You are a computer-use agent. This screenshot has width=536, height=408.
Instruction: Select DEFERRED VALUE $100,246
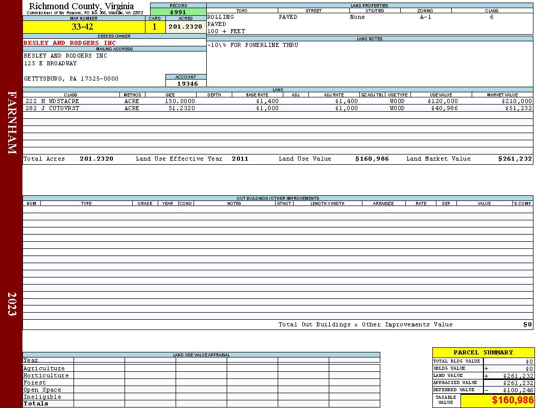pyautogui.click(x=518, y=390)
